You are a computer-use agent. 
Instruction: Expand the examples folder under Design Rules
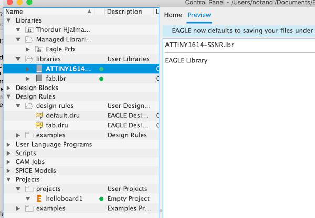pyautogui.click(x=18, y=135)
